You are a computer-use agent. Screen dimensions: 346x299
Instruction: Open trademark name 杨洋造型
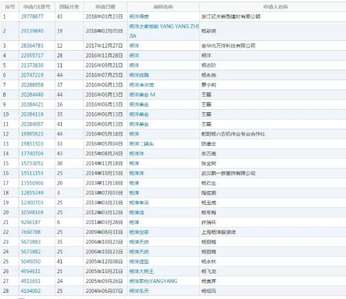[x=139, y=261]
